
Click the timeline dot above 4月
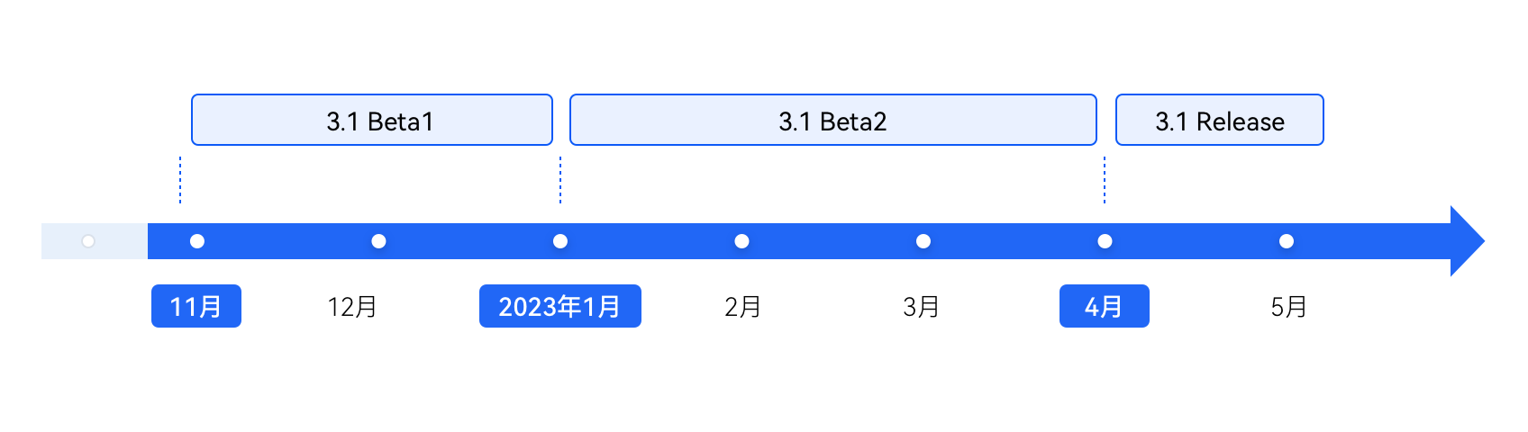tap(1105, 241)
